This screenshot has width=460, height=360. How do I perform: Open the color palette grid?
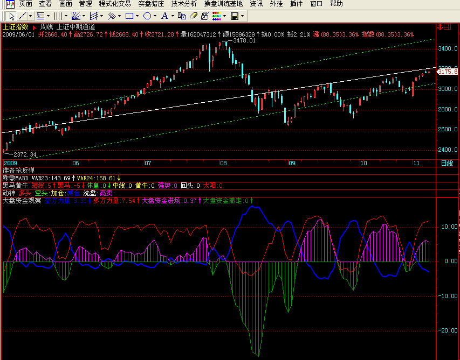(216, 16)
